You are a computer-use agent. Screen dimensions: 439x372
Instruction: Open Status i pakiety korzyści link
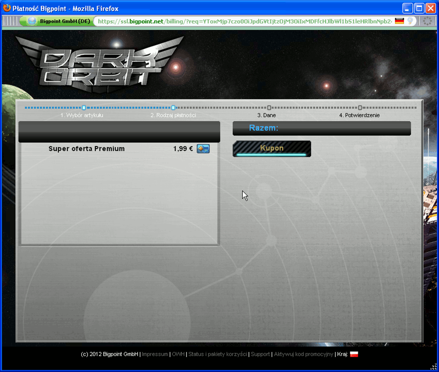click(x=217, y=354)
